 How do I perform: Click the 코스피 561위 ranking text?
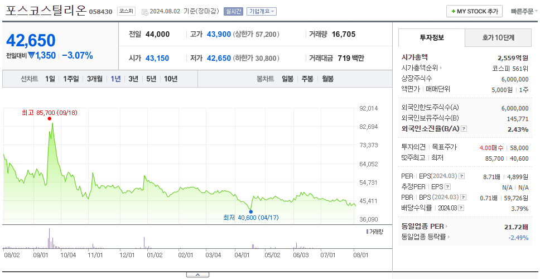[x=510, y=68]
